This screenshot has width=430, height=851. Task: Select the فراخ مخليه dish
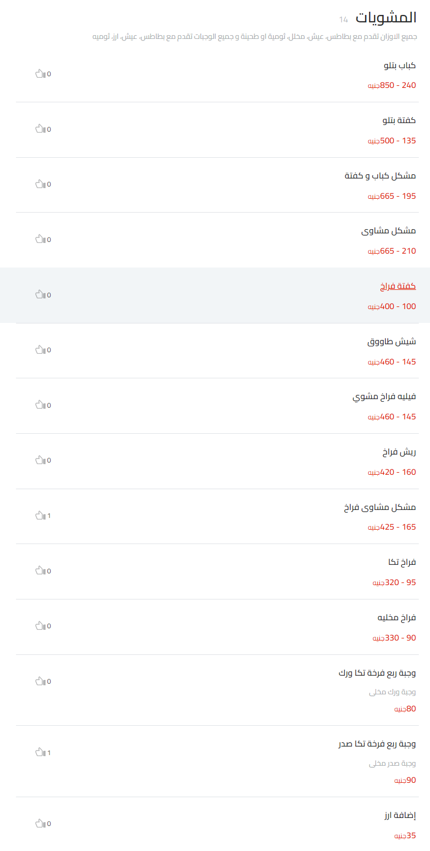coord(396,617)
